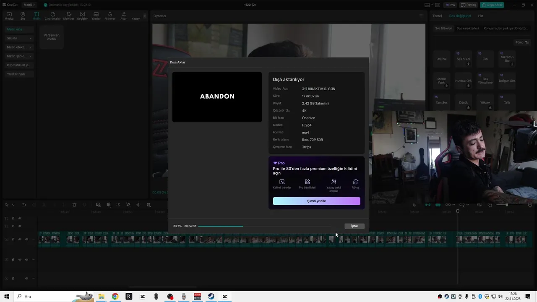Open the Tümü filter dropdown
Viewport: 537px width, 302px height.
[x=522, y=42]
